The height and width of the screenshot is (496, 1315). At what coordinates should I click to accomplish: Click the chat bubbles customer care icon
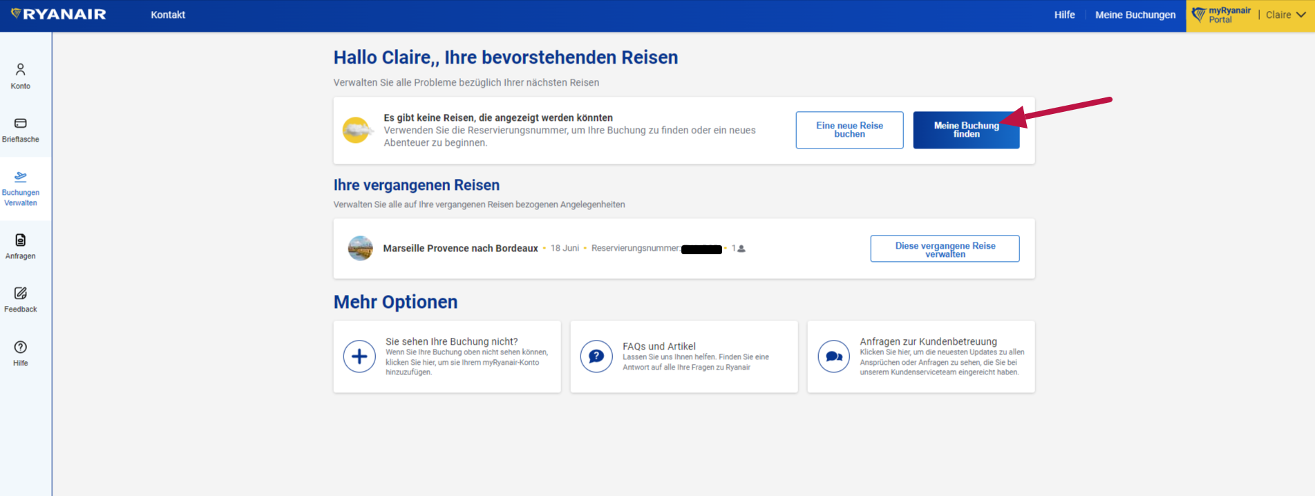coord(834,356)
